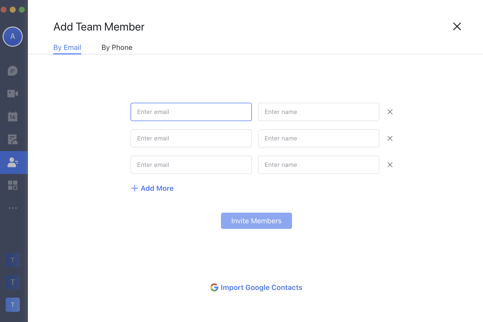Remove the third member row
The image size is (483, 322).
[x=390, y=165]
